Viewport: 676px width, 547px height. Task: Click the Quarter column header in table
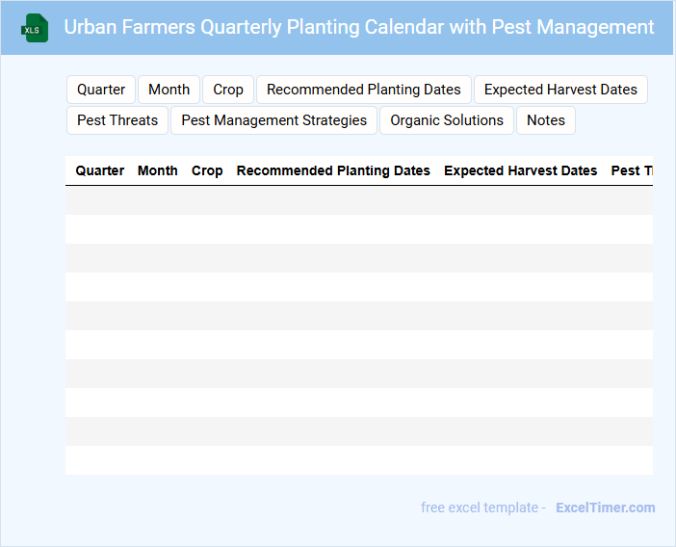[100, 170]
